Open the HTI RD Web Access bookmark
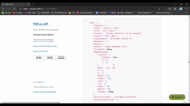Screen dimensions: 190x106 [59, 13]
